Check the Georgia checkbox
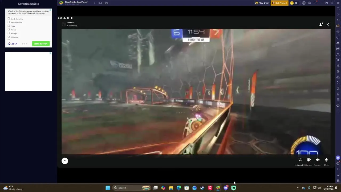Viewport: 341px width, 192px height. coord(9,33)
